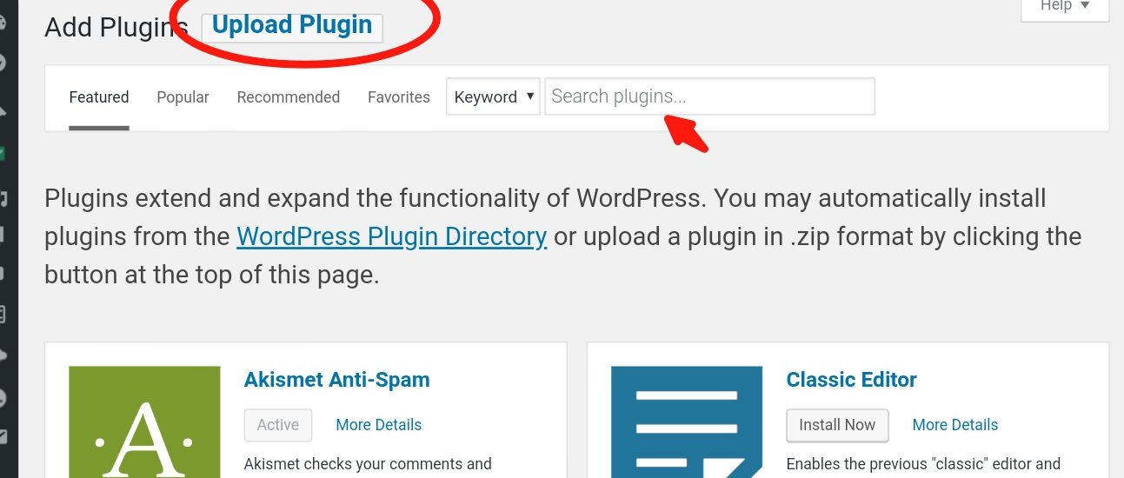Open the Keyword search-type dropdown

point(493,96)
